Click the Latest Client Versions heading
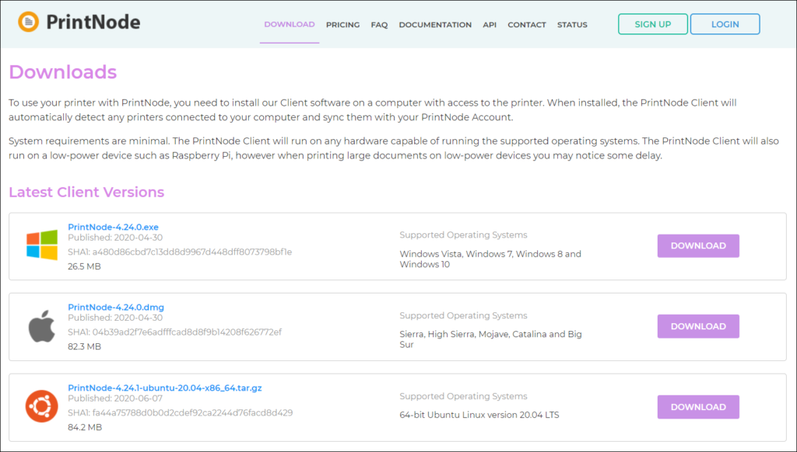Screen dimensions: 797x452 click(86, 192)
